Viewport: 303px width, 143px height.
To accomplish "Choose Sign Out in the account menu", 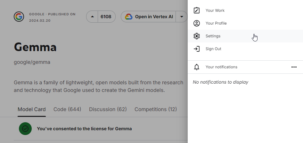I will pos(245,49).
